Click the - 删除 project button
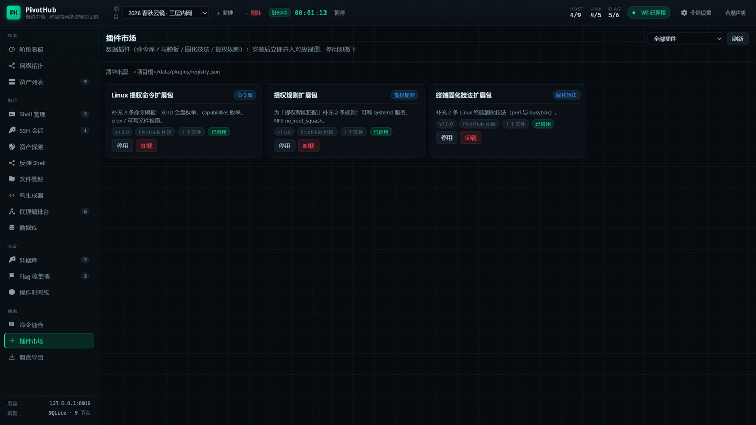Image resolution: width=756 pixels, height=425 pixels. click(253, 13)
